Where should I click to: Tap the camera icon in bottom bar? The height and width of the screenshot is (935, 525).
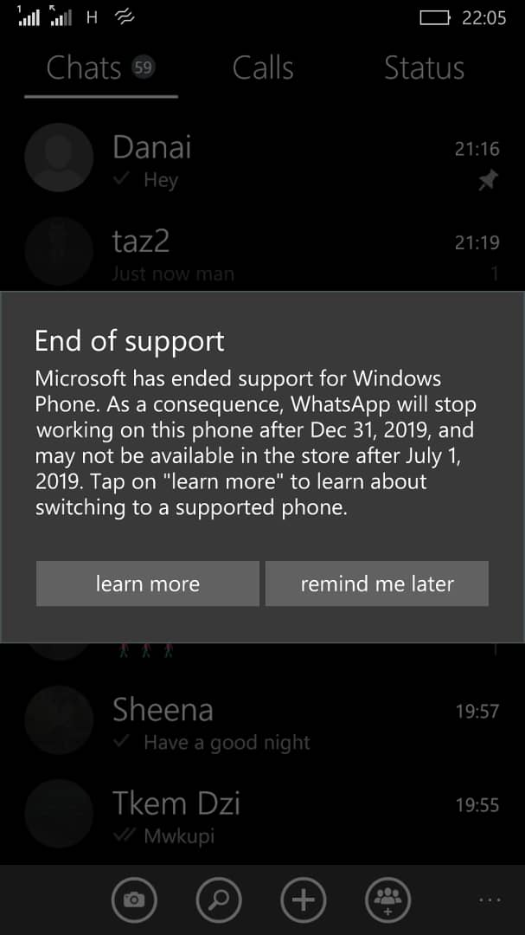tap(134, 900)
